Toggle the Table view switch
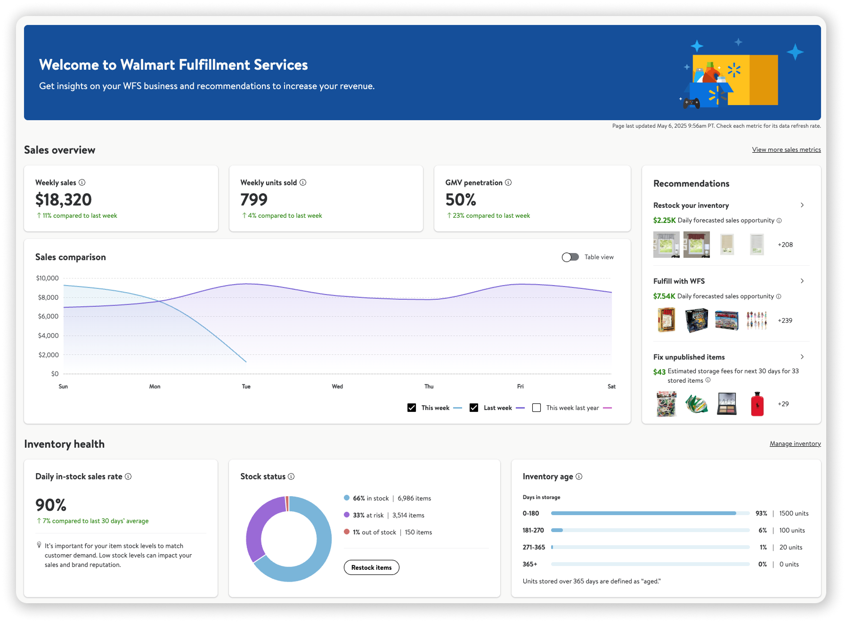 click(x=570, y=257)
